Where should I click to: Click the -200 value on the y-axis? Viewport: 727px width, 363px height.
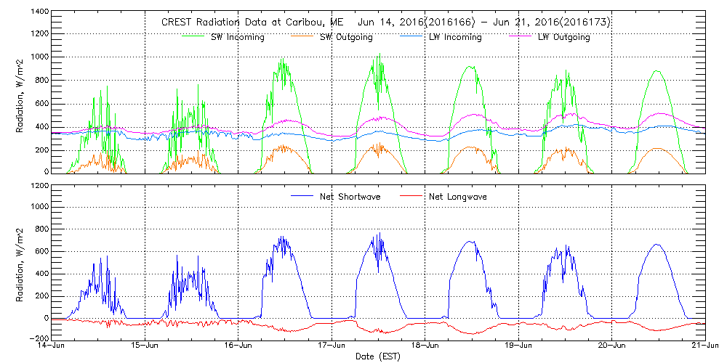click(x=37, y=339)
